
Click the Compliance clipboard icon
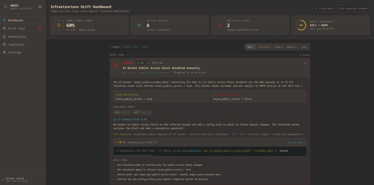[4, 45]
